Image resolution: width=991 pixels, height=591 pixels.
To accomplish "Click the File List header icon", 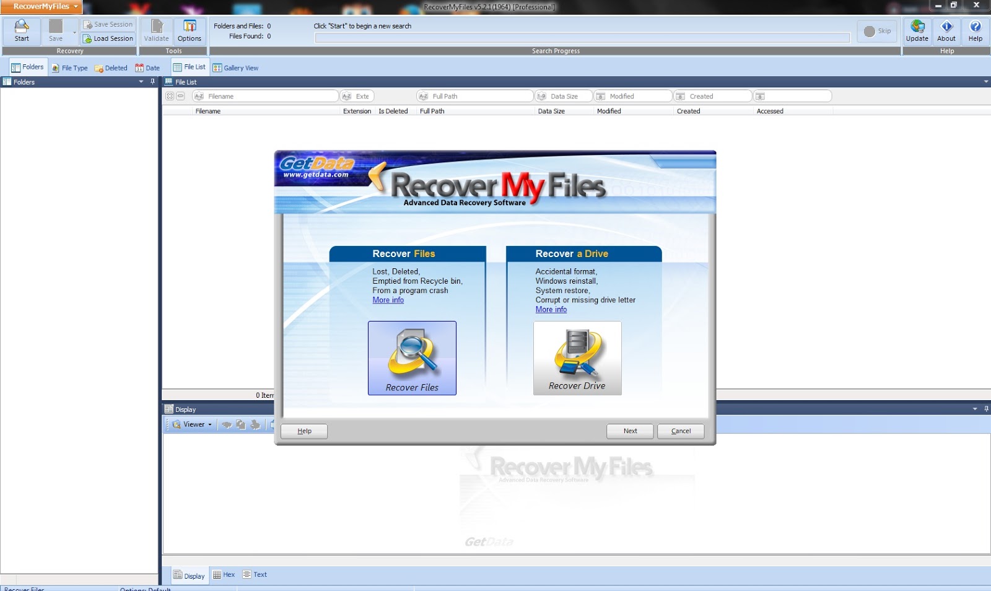I will (x=168, y=82).
